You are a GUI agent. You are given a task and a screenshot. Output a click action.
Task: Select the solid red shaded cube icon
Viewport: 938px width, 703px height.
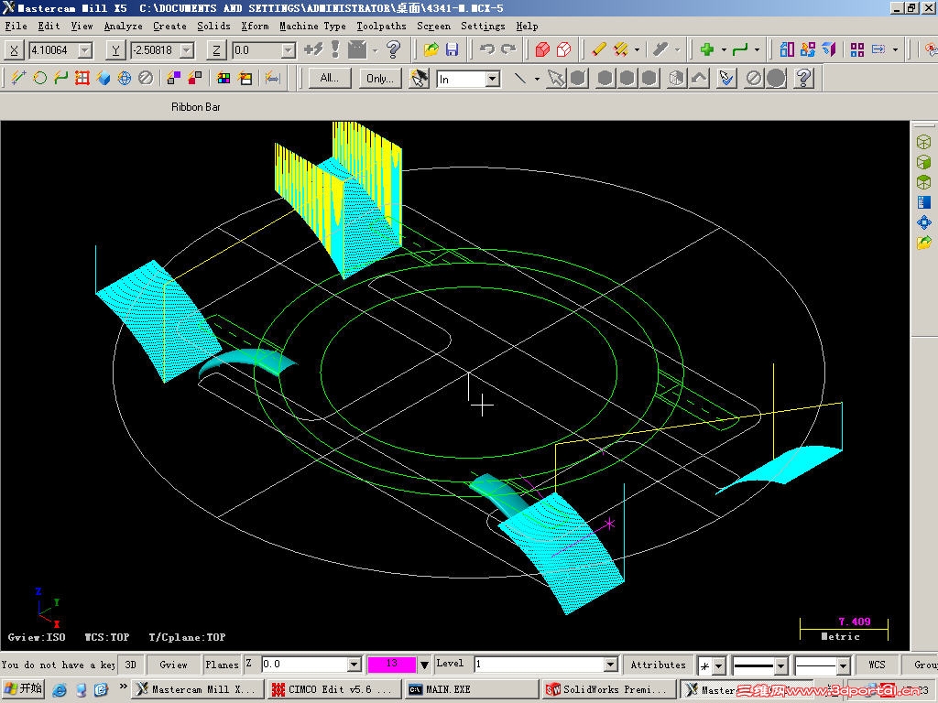542,49
